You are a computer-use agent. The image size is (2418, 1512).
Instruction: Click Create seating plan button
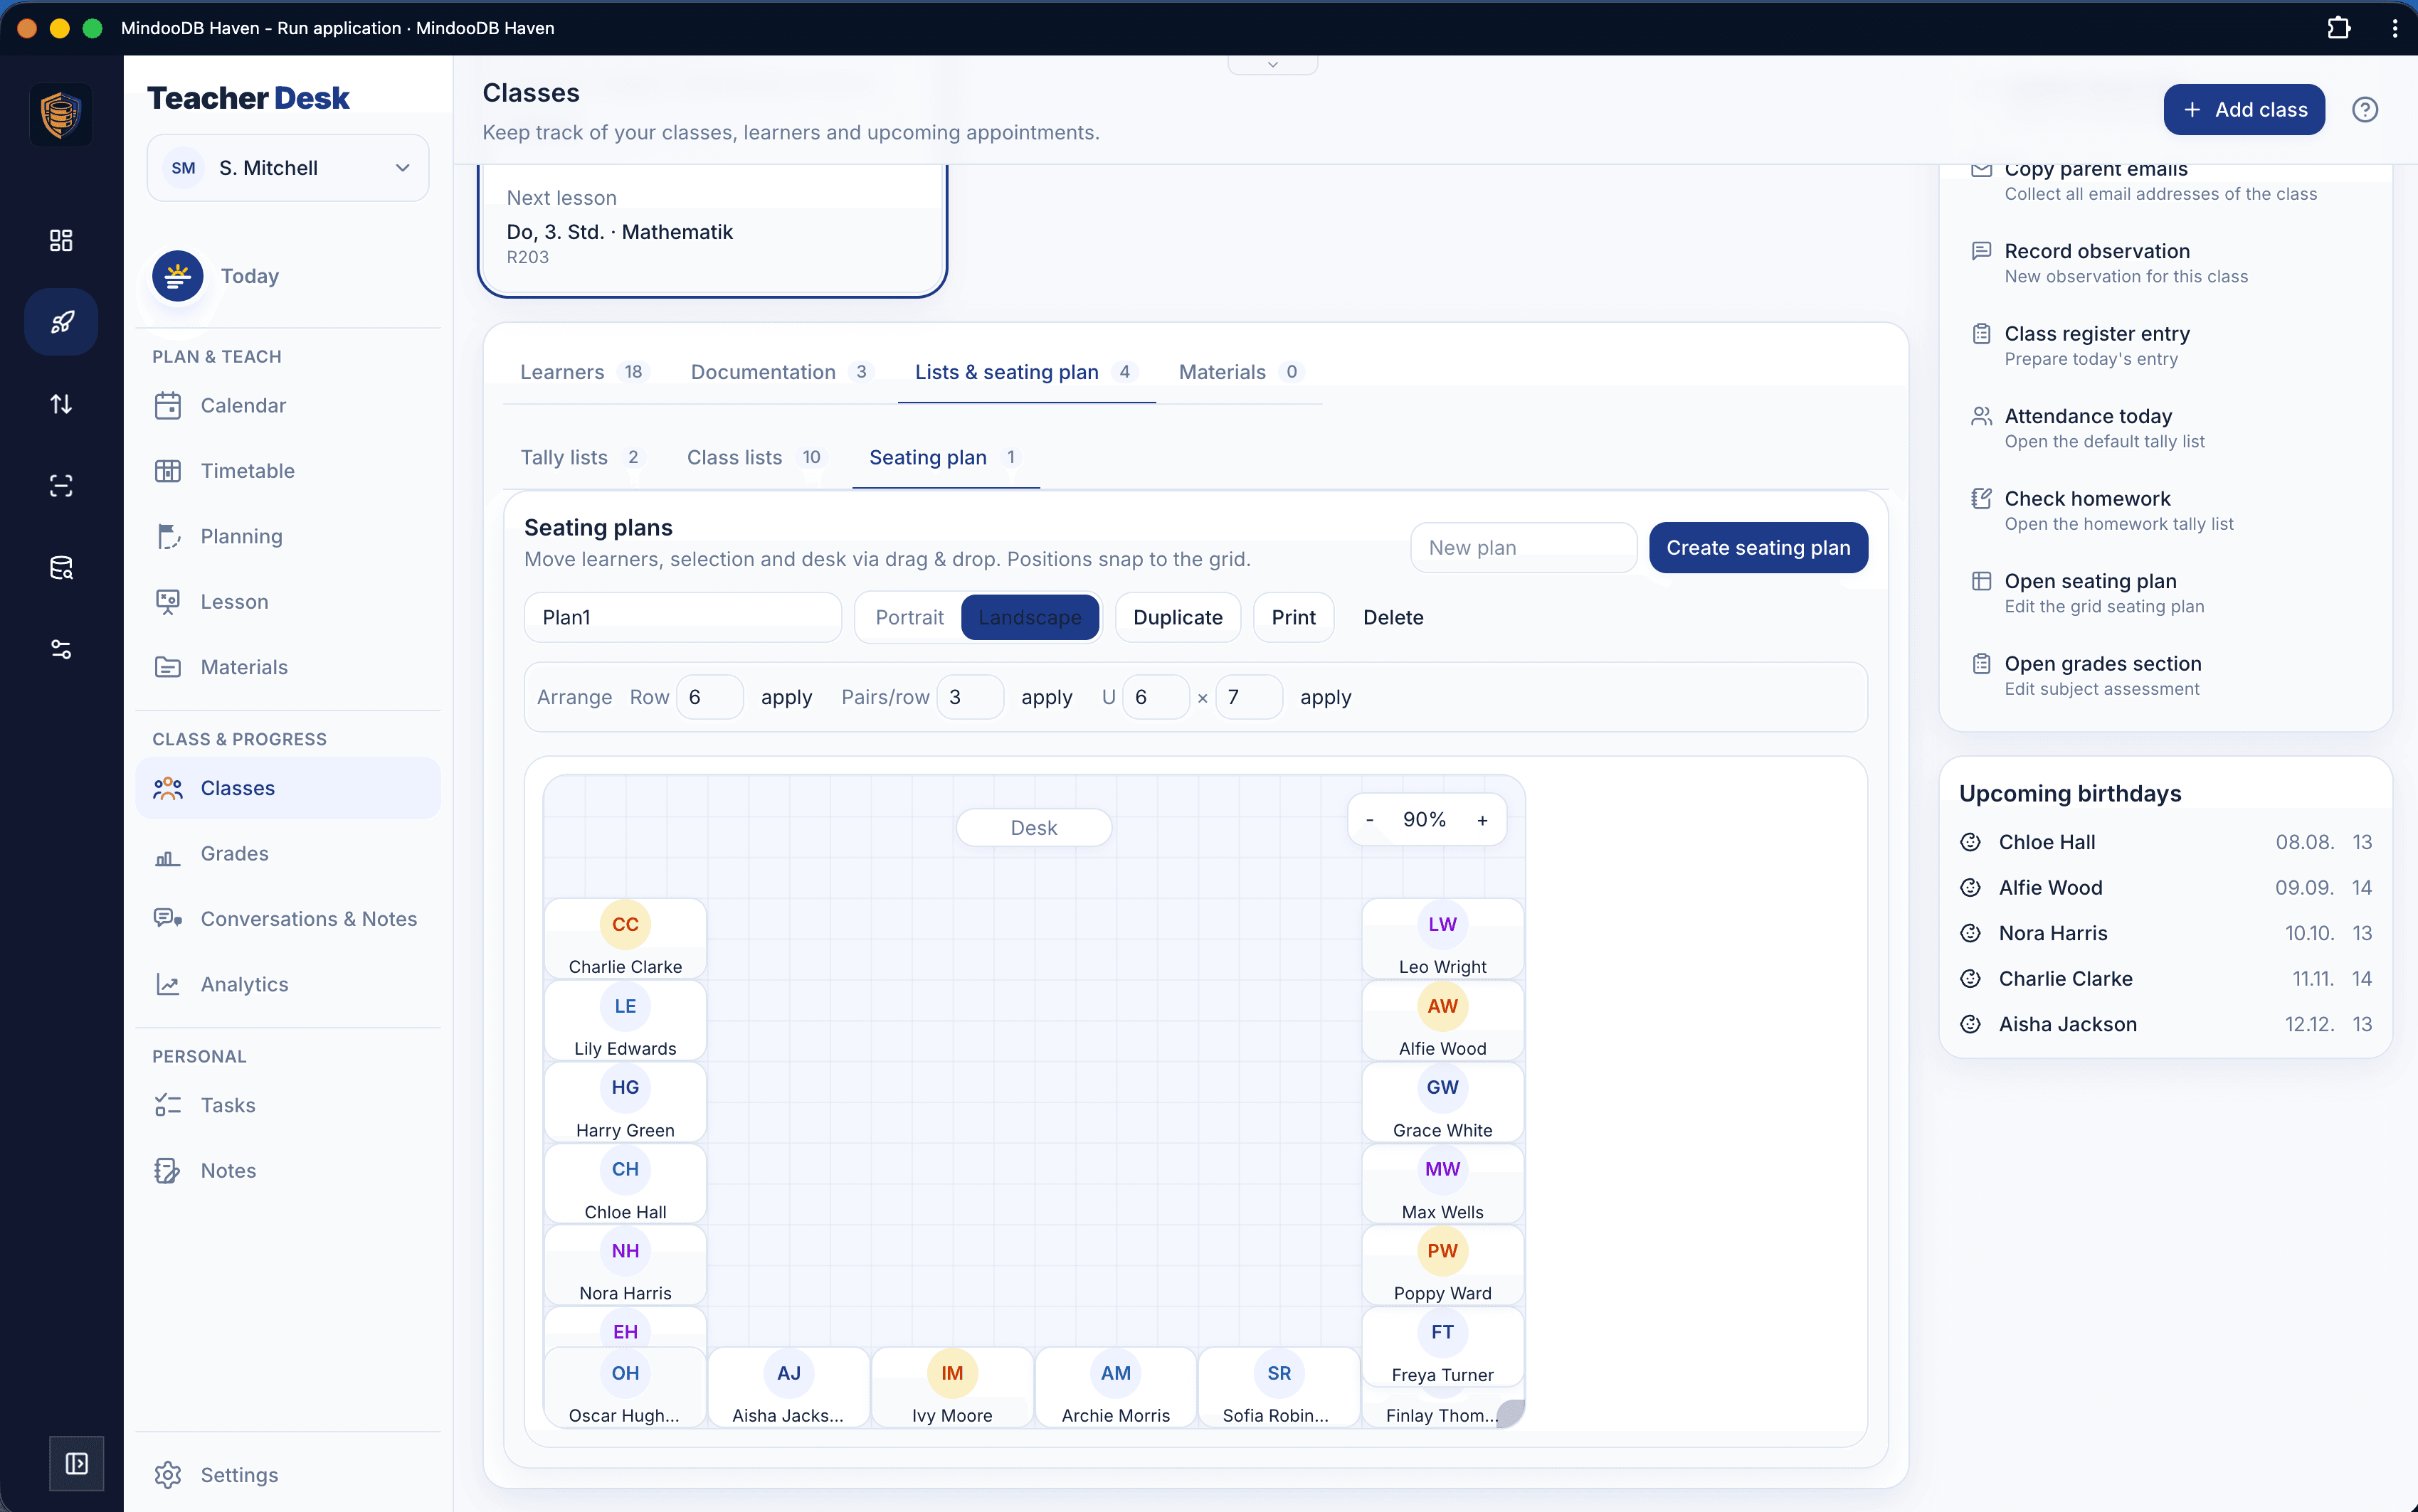tap(1758, 548)
